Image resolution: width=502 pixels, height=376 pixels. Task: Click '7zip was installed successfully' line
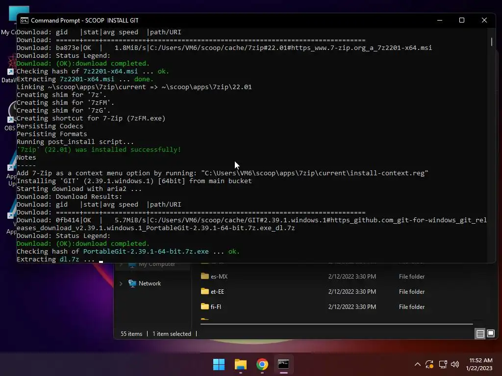tap(99, 150)
